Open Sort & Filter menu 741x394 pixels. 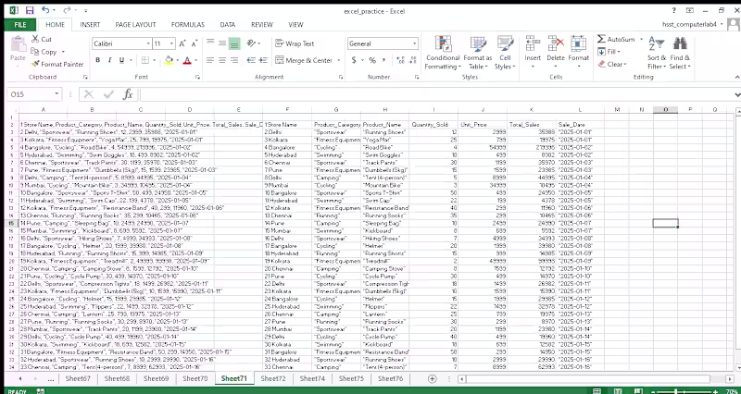tap(657, 53)
